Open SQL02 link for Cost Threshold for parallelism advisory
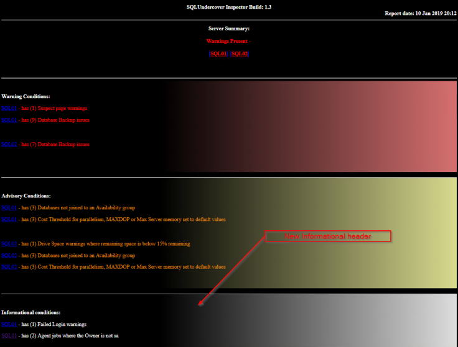The width and height of the screenshot is (458, 347). (9, 267)
